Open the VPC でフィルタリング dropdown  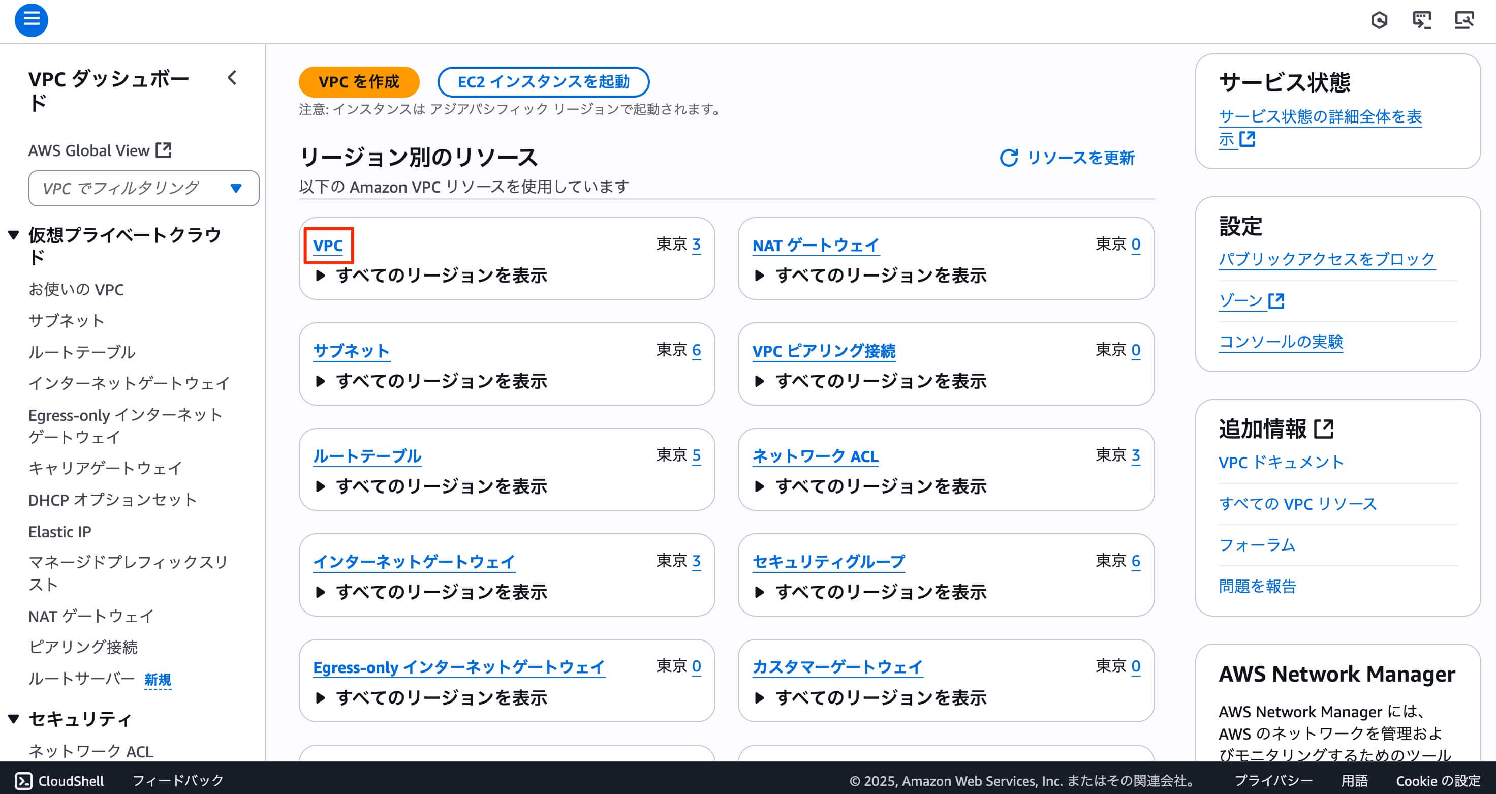click(143, 188)
